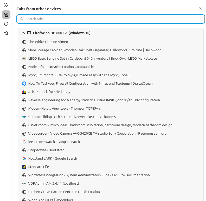The image size is (206, 201).
Task: Click the eBay favicon for Atl4 Padlock
Action: (x=24, y=92)
